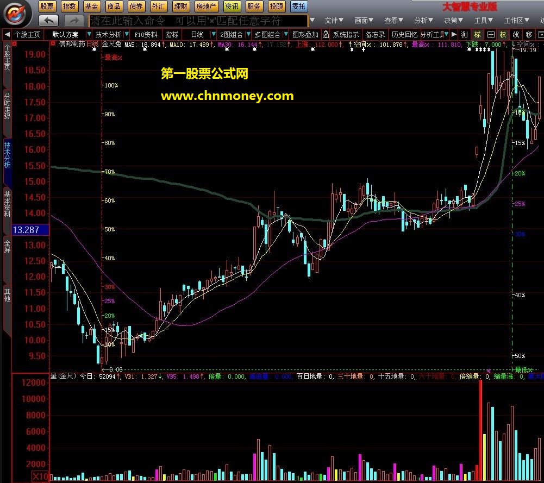Open the 查看 menu

[x=393, y=21]
